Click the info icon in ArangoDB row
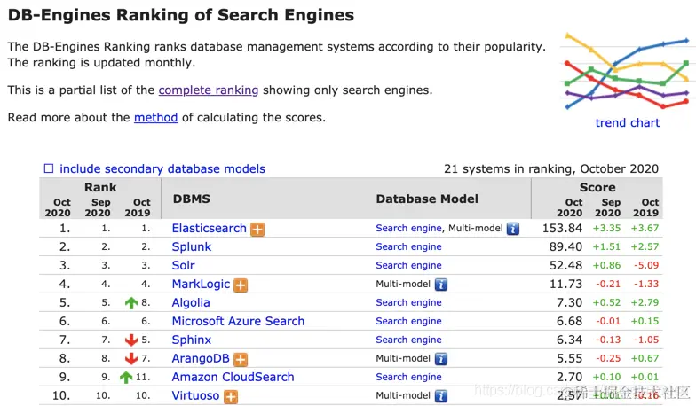Image resolution: width=696 pixels, height=406 pixels. point(441,359)
